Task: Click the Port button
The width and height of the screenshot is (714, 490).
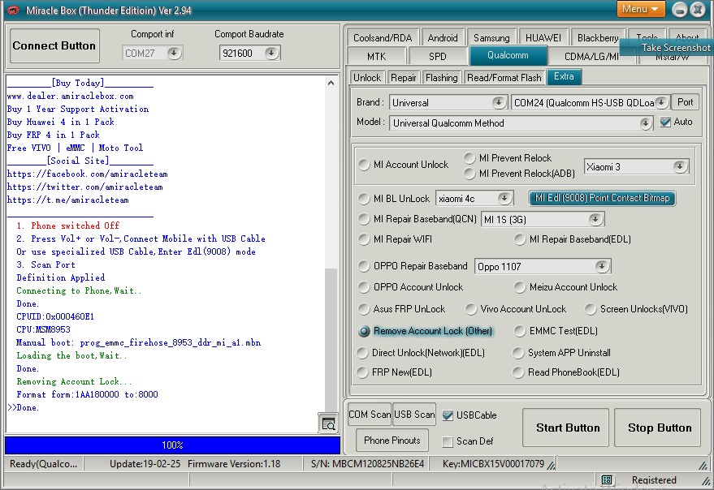Action: pos(686,102)
